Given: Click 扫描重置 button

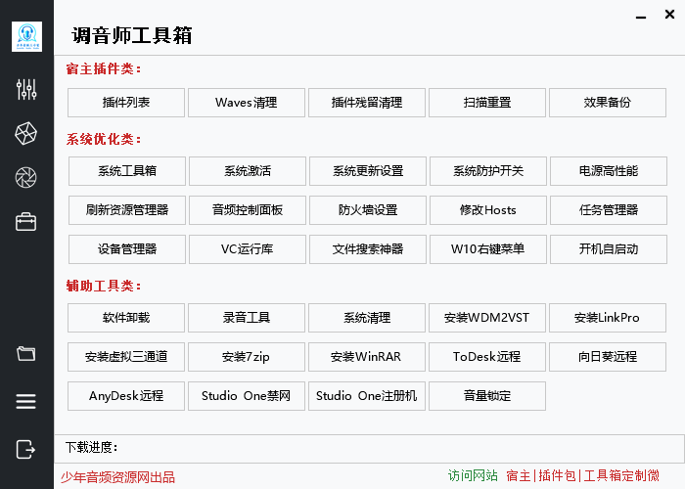Looking at the screenshot, I should click(x=487, y=103).
